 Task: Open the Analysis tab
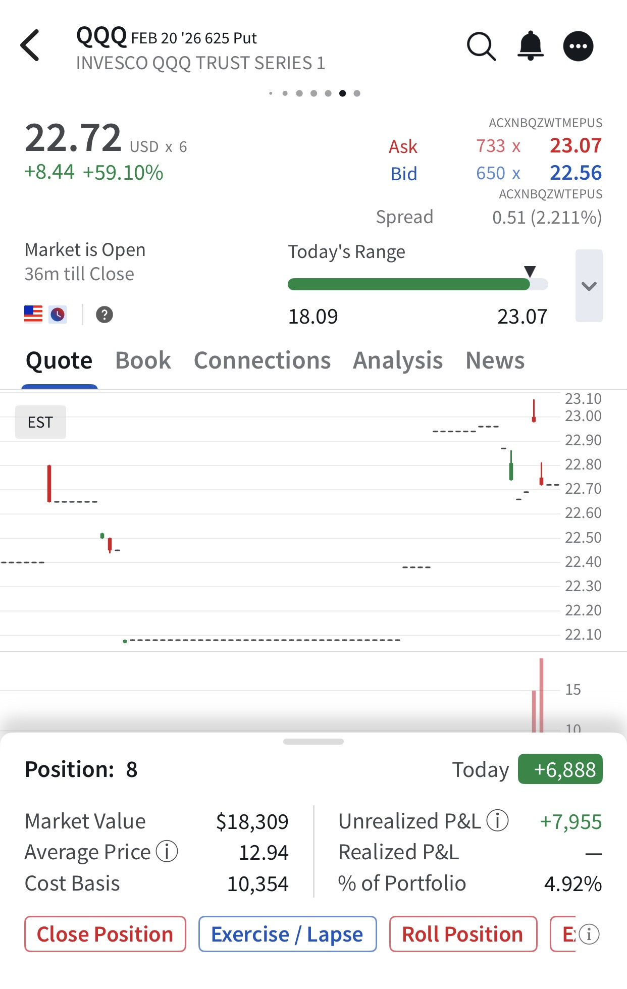click(398, 360)
